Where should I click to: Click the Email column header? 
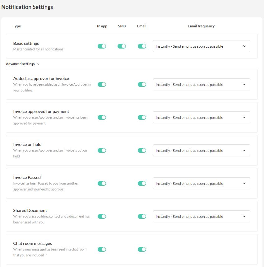(x=142, y=26)
